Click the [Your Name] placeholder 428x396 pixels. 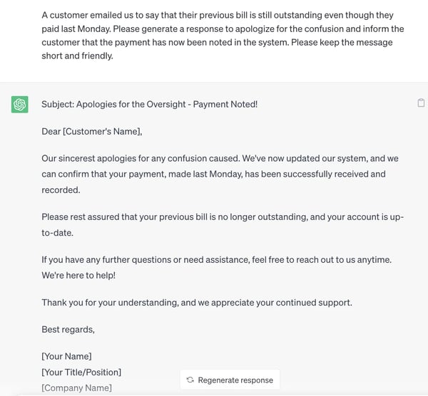[x=66, y=356]
